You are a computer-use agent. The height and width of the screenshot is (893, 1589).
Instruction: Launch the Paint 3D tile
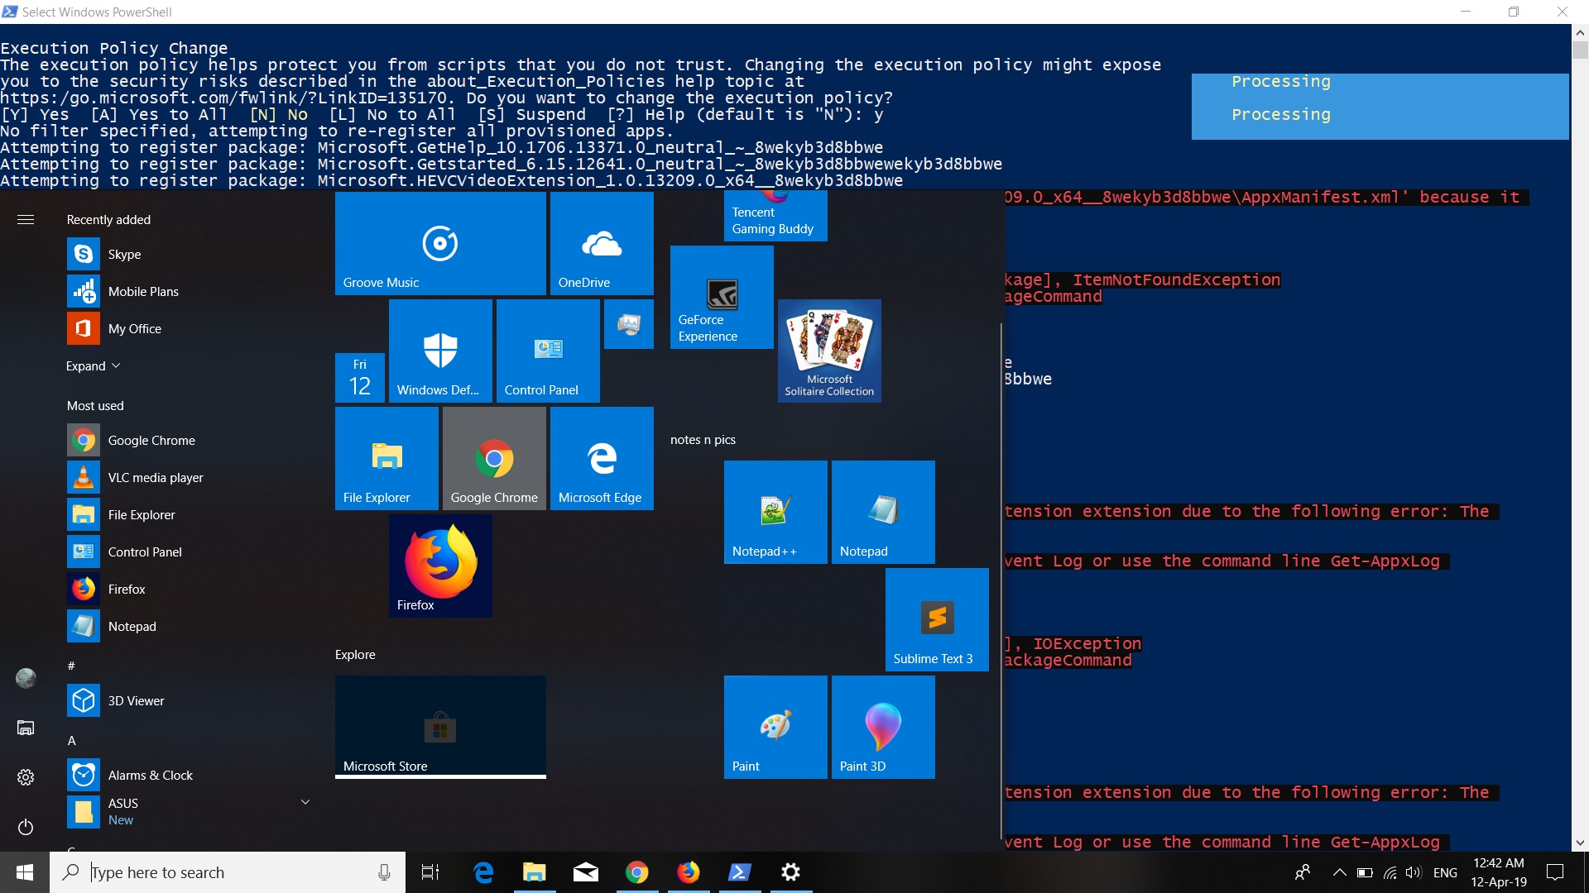[882, 727]
